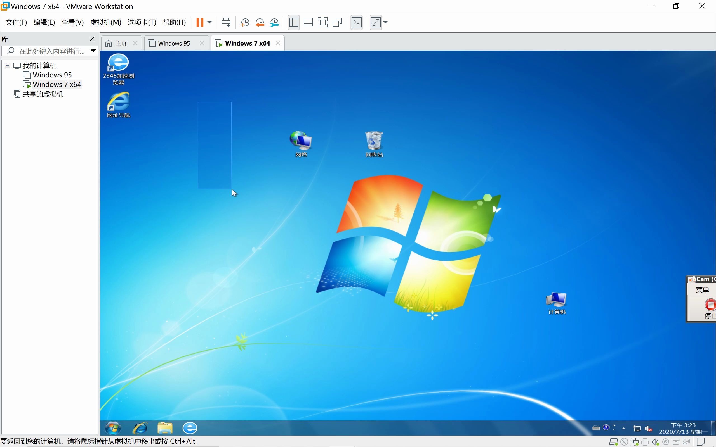This screenshot has width=716, height=447.
Task: Expand the stretch mode dropdown arrow
Action: pos(385,22)
